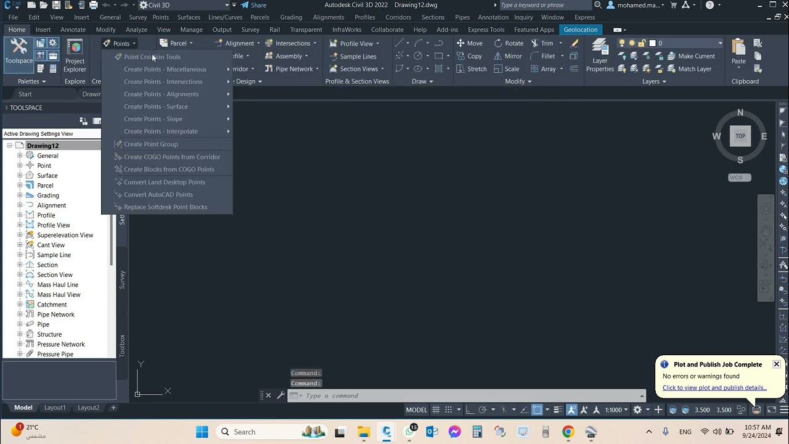
Task: Expand the Surface node in Settings tree
Action: [x=20, y=176]
